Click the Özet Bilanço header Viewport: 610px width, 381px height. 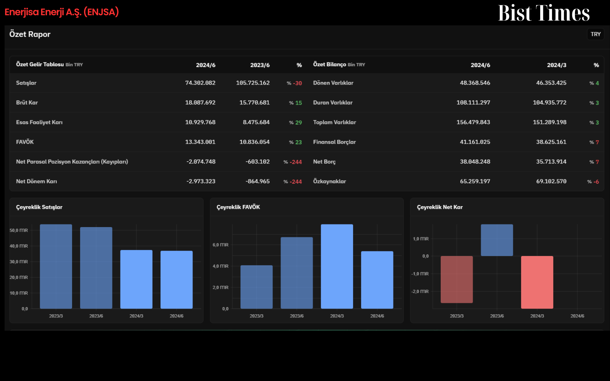tap(339, 64)
